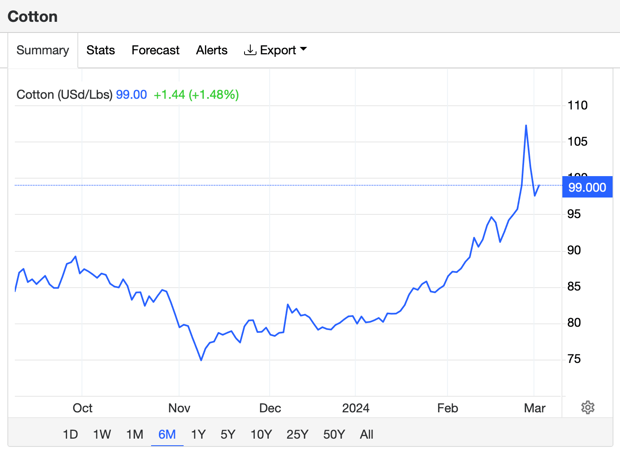The width and height of the screenshot is (620, 451).
Task: Open chart settings gear icon
Action: pyautogui.click(x=587, y=407)
